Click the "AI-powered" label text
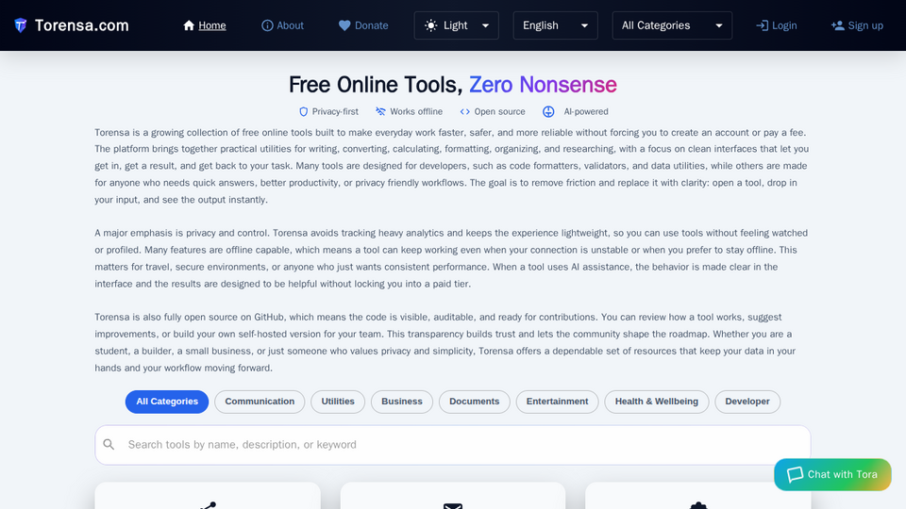Image resolution: width=906 pixels, height=509 pixels. click(x=586, y=112)
